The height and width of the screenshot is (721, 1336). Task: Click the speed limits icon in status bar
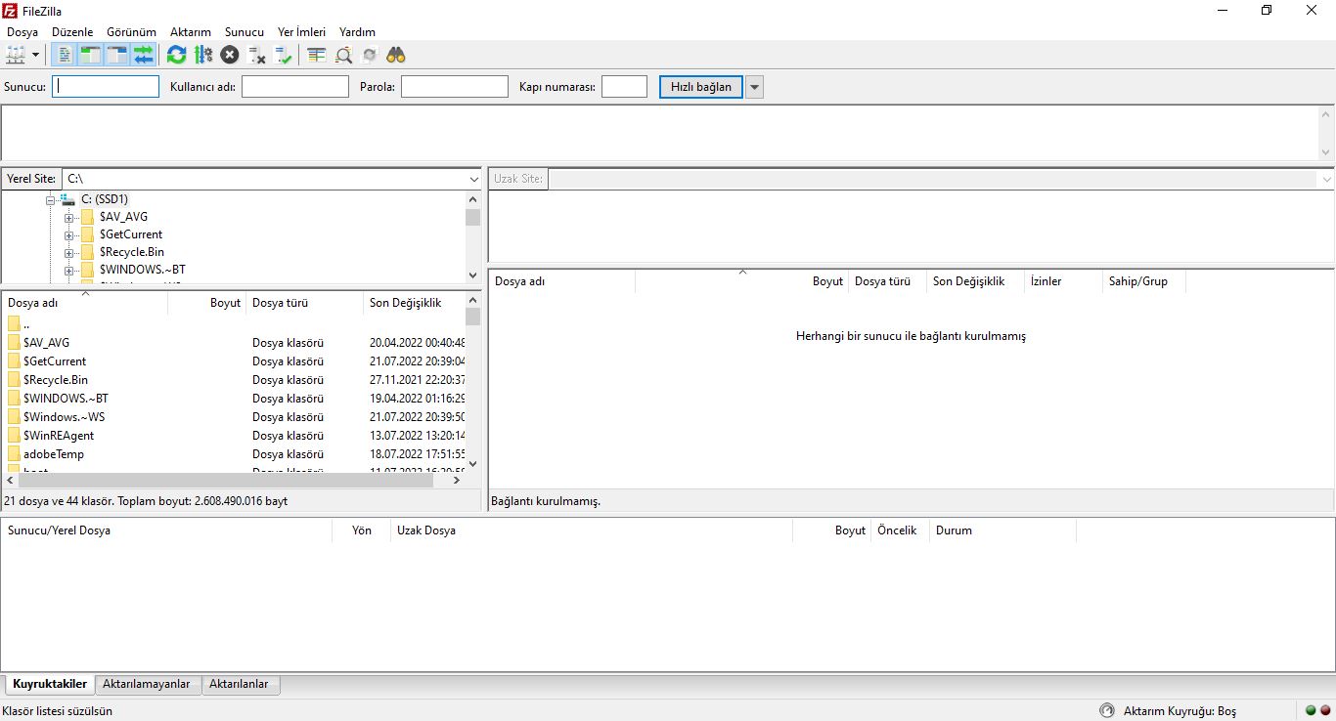(1107, 710)
